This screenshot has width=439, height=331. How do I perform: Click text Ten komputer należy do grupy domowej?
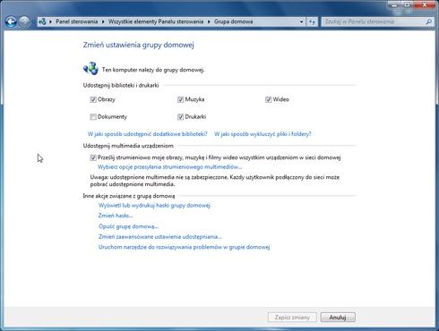tap(153, 70)
